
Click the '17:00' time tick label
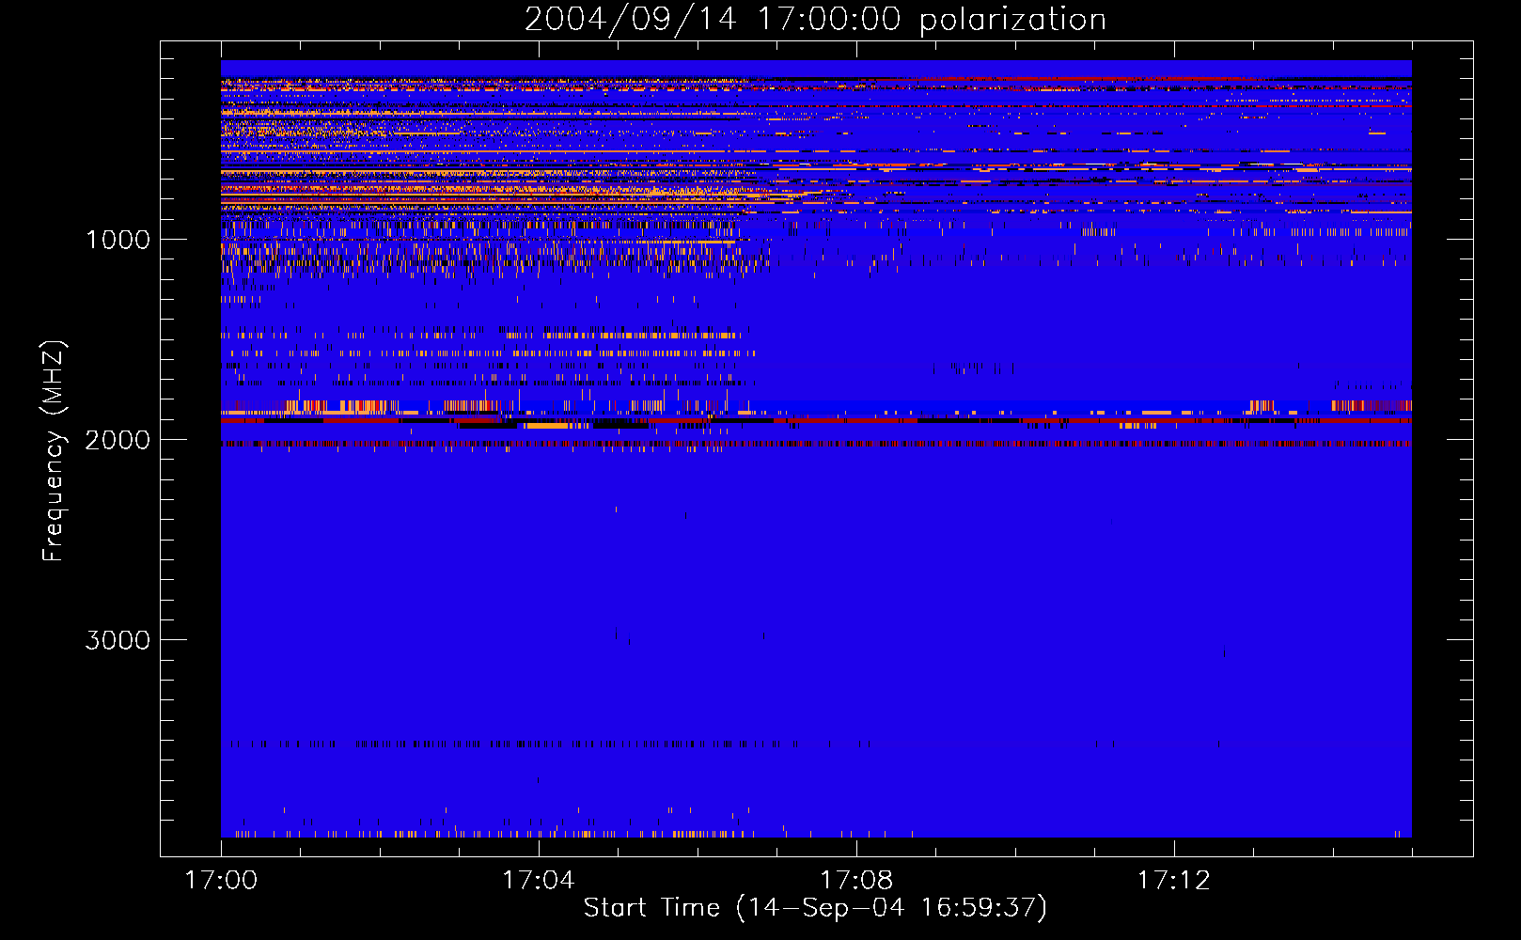click(221, 881)
